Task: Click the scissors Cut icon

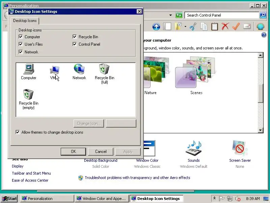Action: (x=193, y=27)
